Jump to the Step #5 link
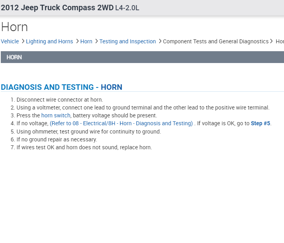Image resolution: width=284 pixels, height=243 pixels. click(x=260, y=123)
